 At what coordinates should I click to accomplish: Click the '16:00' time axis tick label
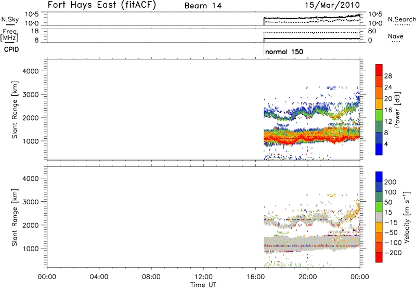coord(255,277)
